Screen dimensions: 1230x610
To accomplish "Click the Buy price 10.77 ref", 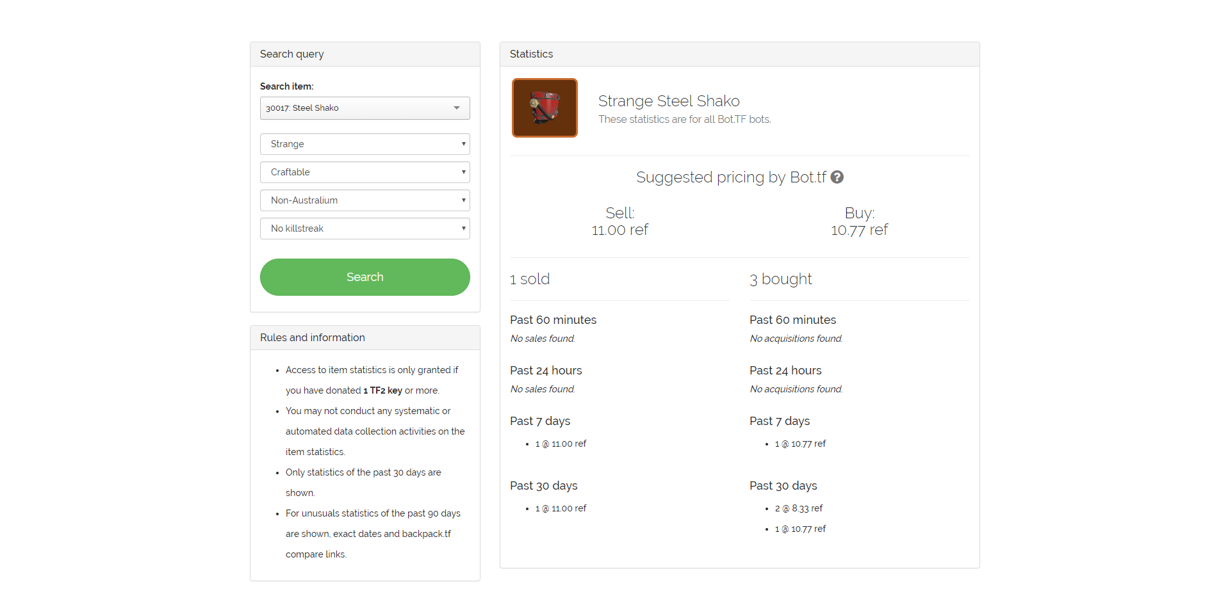I will (859, 230).
